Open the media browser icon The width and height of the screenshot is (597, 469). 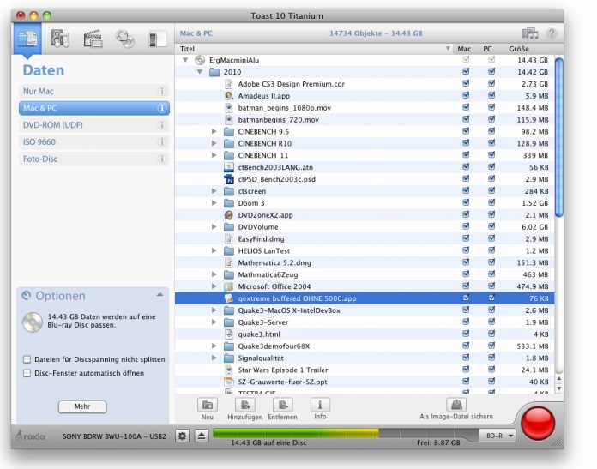[529, 33]
